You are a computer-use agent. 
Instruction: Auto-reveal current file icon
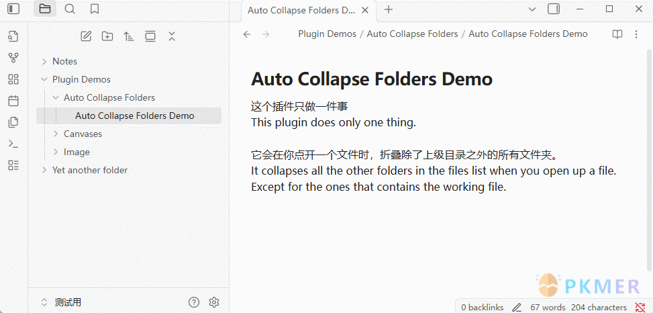coord(150,36)
